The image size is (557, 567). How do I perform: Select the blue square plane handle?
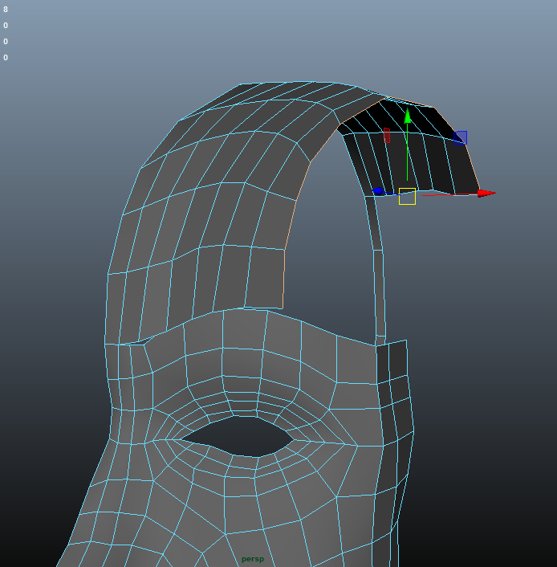460,138
